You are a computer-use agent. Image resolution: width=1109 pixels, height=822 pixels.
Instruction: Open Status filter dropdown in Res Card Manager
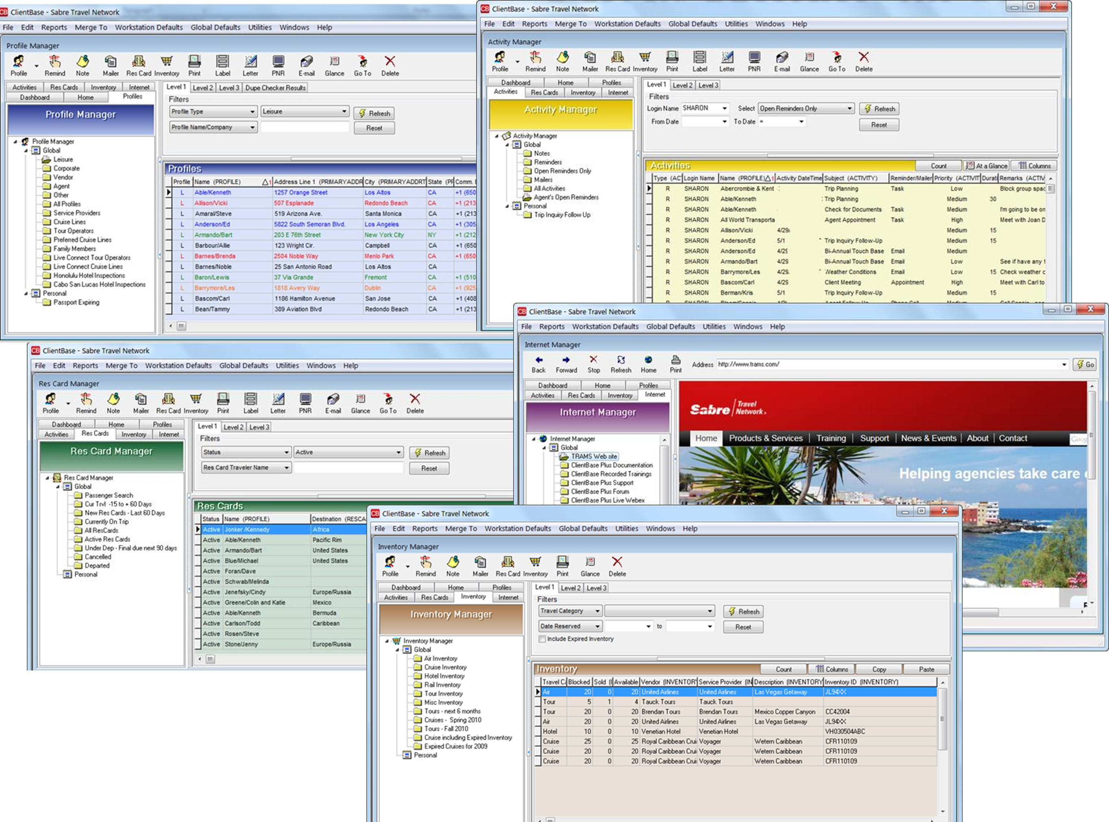[x=246, y=452]
